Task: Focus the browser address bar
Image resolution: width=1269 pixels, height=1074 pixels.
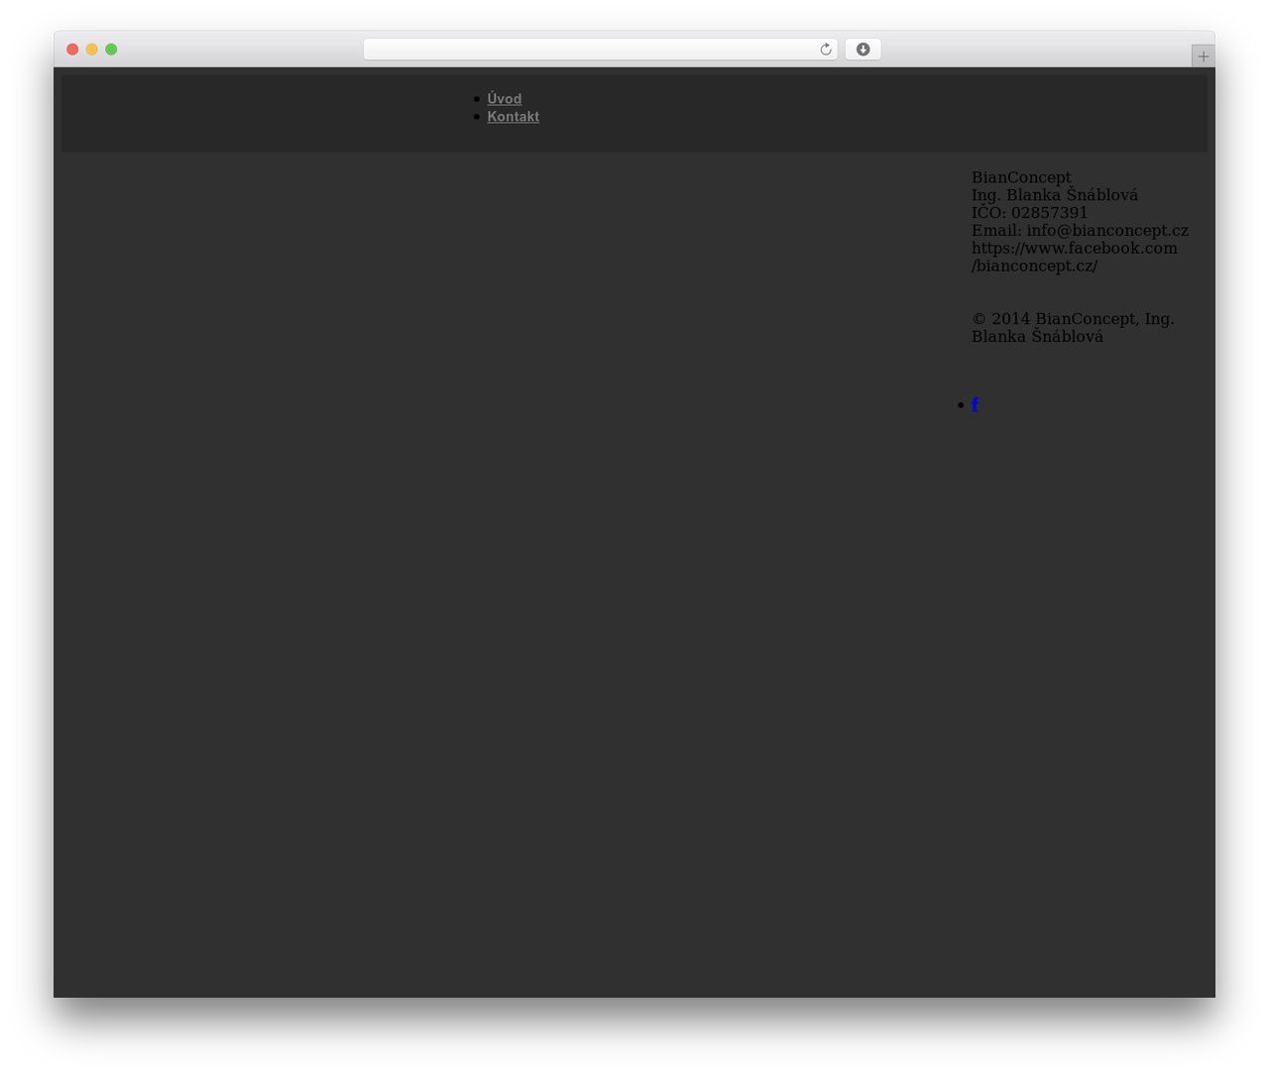Action: (600, 50)
